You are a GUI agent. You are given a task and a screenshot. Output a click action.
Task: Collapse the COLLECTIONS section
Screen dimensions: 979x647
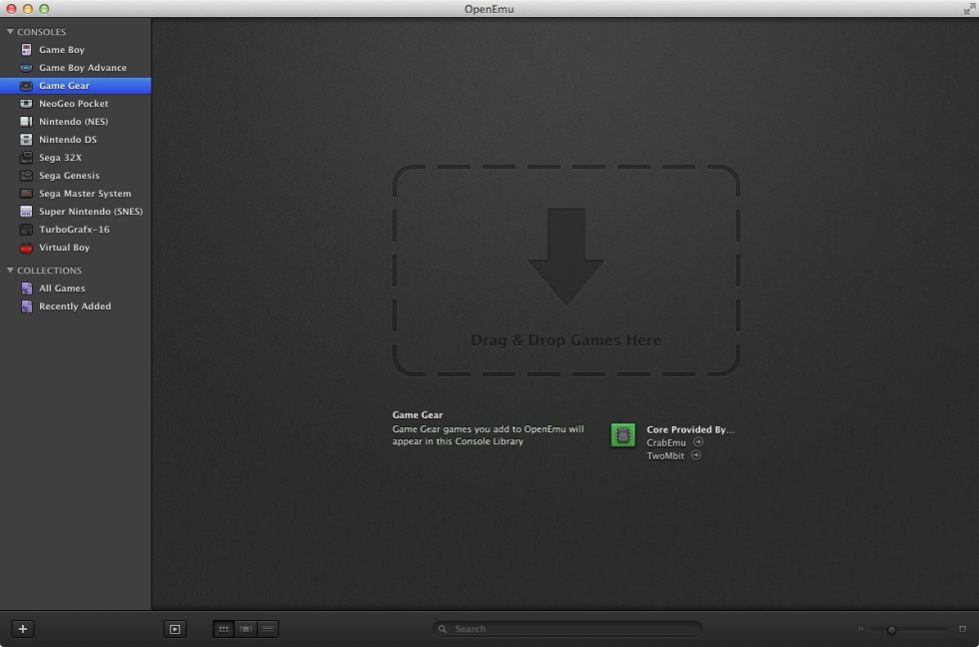[10, 271]
